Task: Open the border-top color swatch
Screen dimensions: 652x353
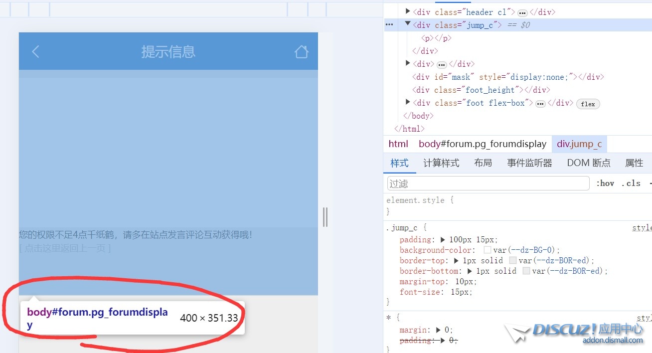Action: [x=512, y=260]
